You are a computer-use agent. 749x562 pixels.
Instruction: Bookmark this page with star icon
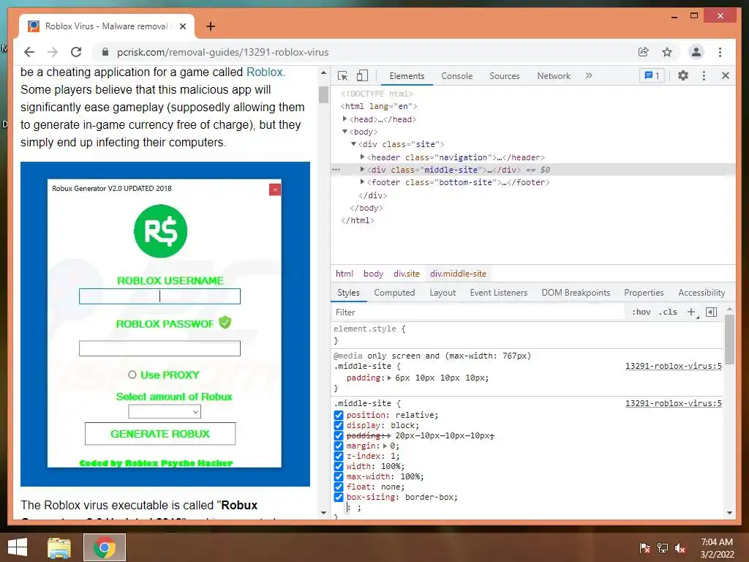pos(667,52)
